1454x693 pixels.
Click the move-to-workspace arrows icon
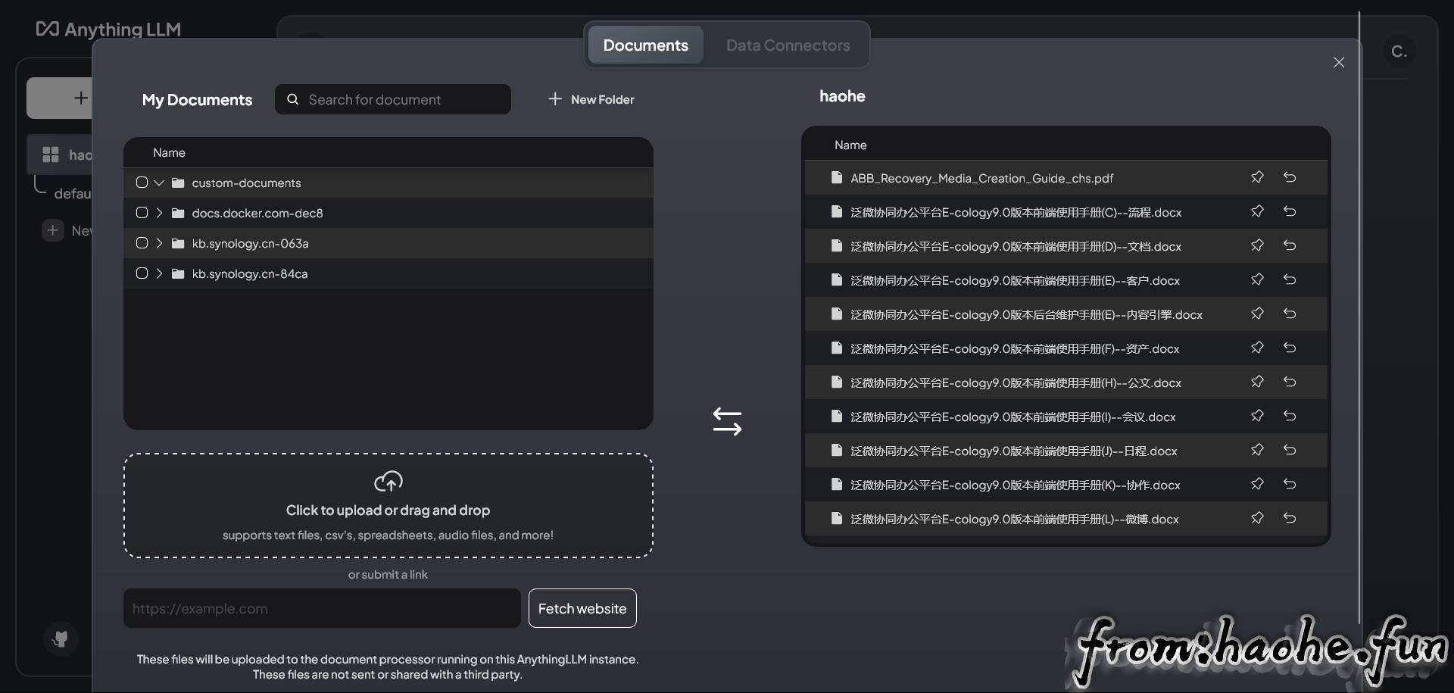point(727,422)
